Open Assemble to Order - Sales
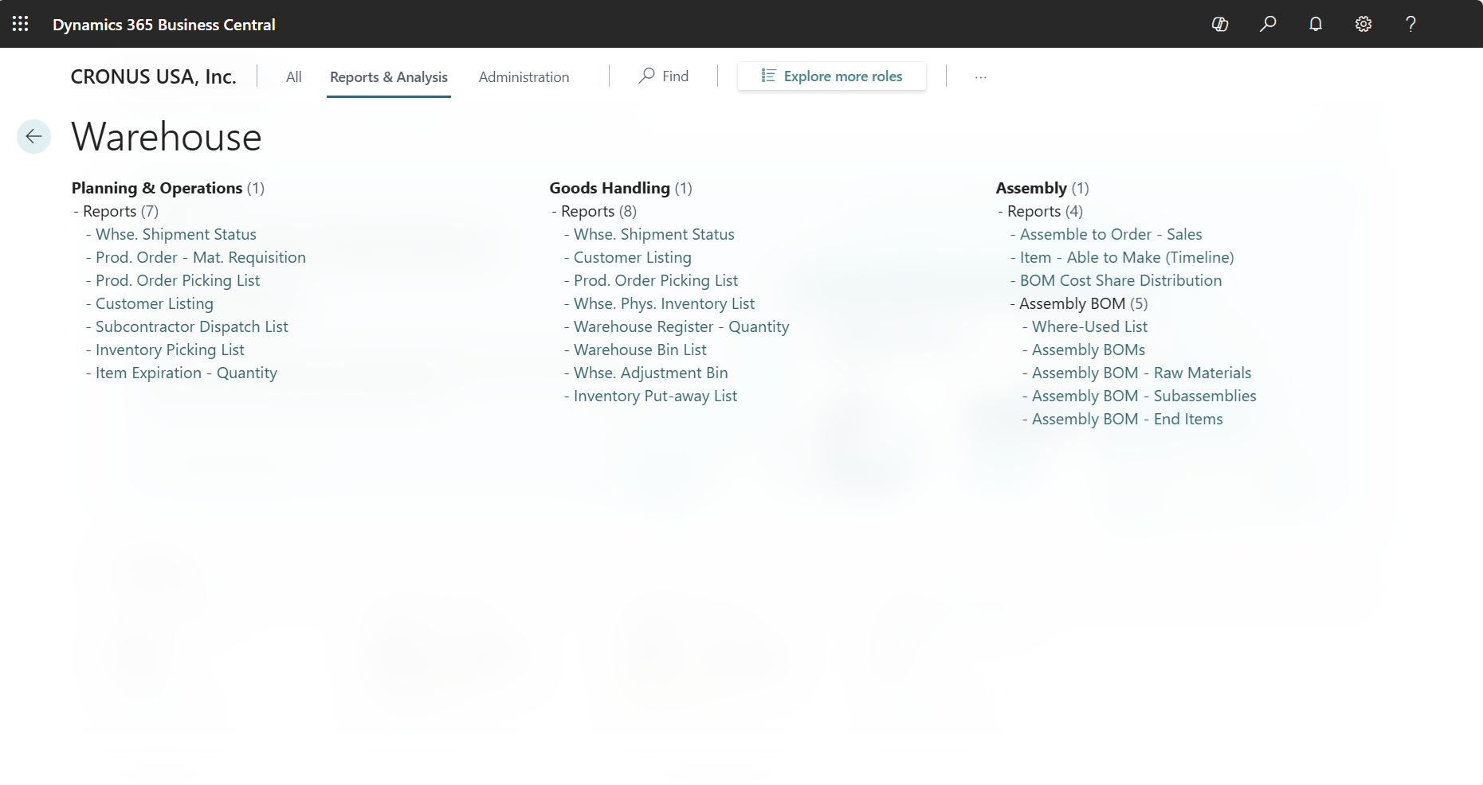 coord(1111,234)
